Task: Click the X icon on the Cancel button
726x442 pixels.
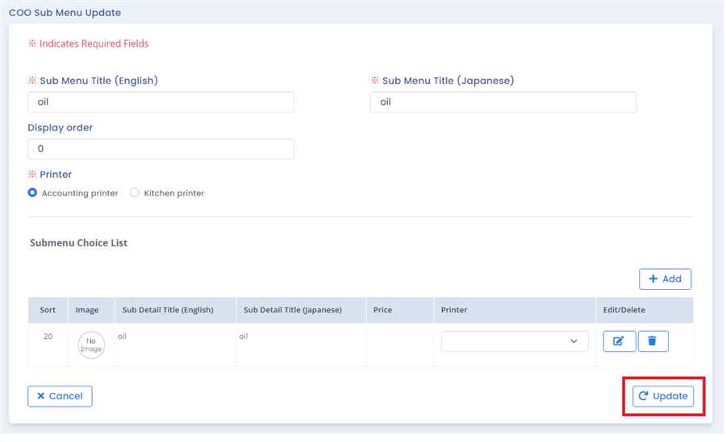Action: 40,396
